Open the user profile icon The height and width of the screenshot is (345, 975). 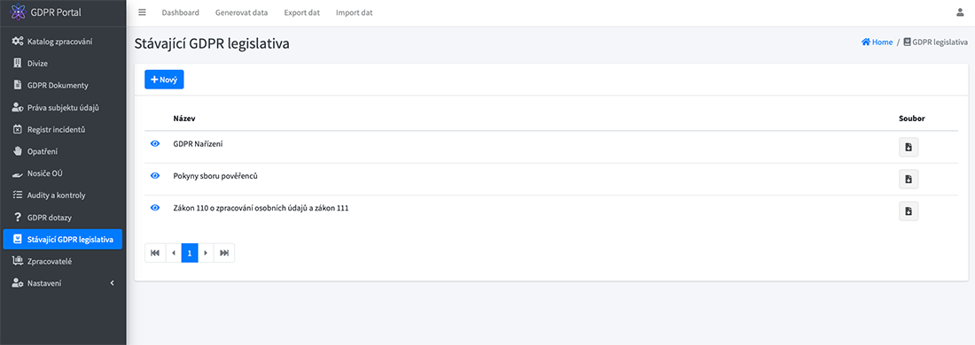click(x=960, y=12)
